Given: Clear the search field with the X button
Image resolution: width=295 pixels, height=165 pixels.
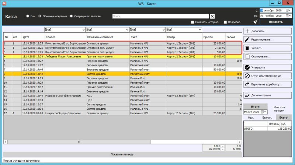Looking at the screenshot, I should (x=212, y=16).
